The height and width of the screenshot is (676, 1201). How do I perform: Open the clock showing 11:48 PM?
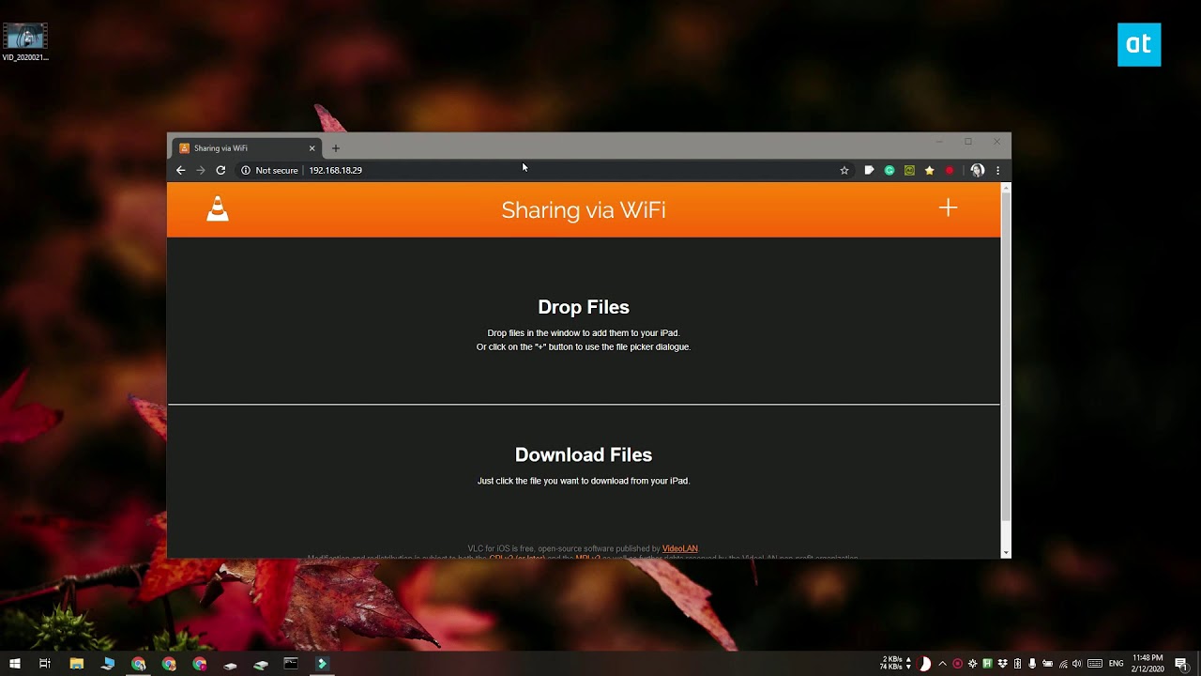tap(1148, 663)
